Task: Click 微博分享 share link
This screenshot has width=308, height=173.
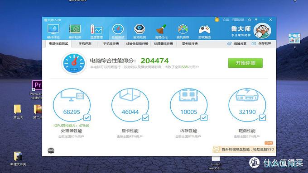Action: point(240,43)
